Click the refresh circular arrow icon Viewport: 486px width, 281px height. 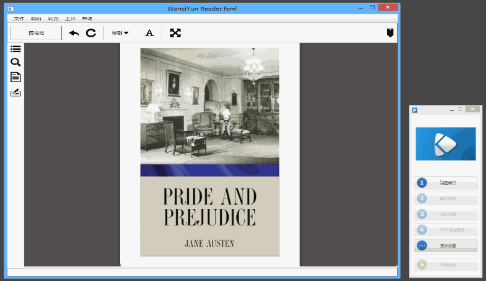[91, 33]
